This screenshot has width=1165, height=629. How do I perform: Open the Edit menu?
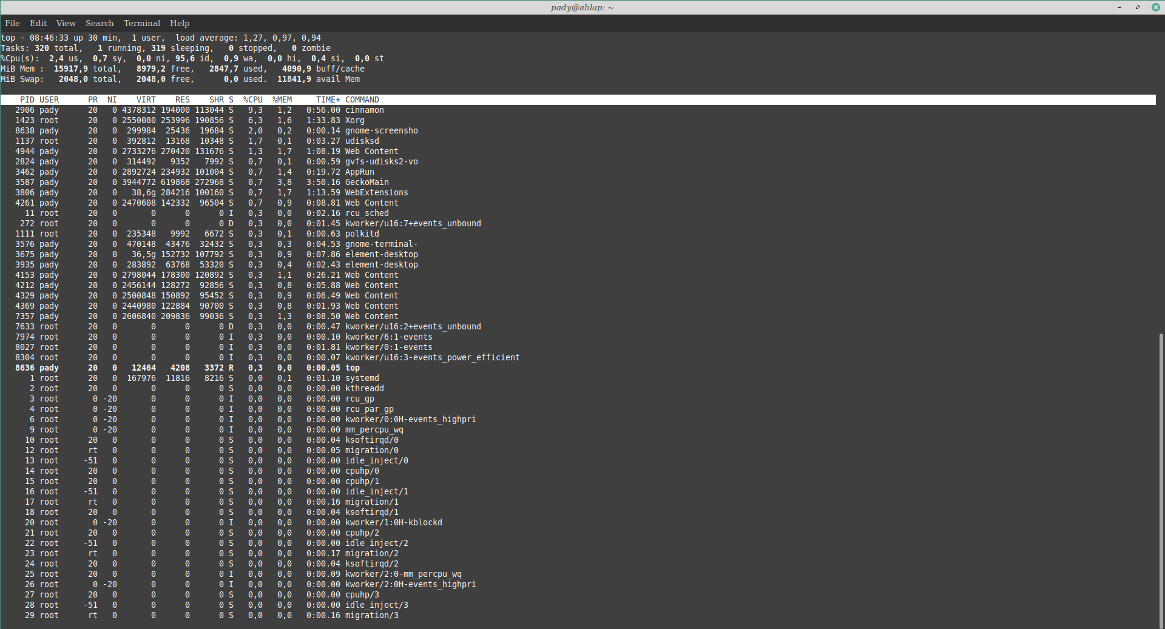click(38, 23)
